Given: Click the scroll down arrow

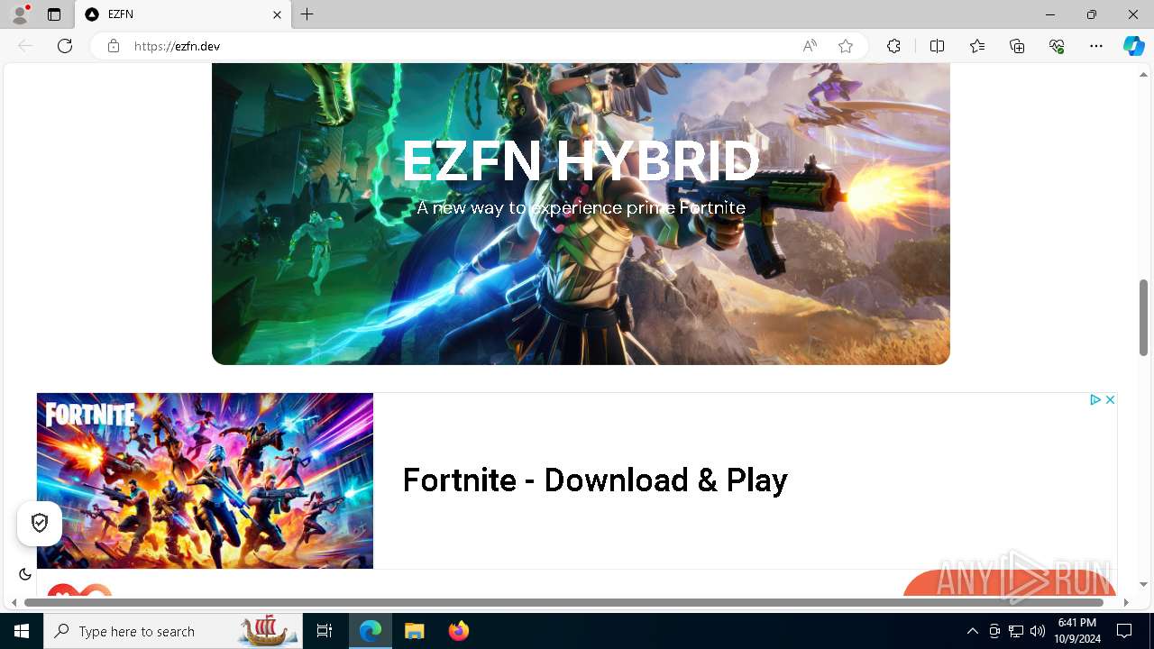Looking at the screenshot, I should coord(1143,584).
